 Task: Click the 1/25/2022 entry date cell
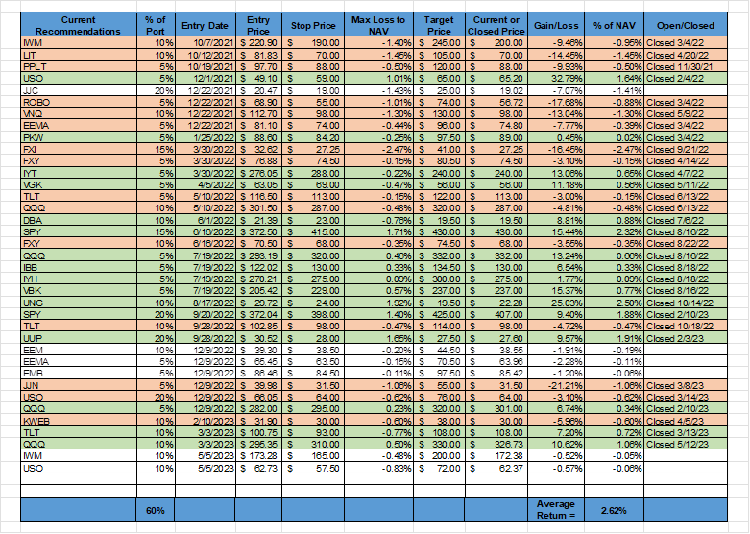click(x=205, y=137)
